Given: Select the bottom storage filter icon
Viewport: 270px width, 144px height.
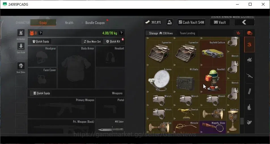Looking at the screenshot, I should [x=249, y=122].
